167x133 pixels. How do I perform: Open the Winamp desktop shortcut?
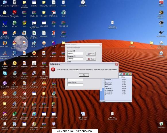(x=14, y=34)
